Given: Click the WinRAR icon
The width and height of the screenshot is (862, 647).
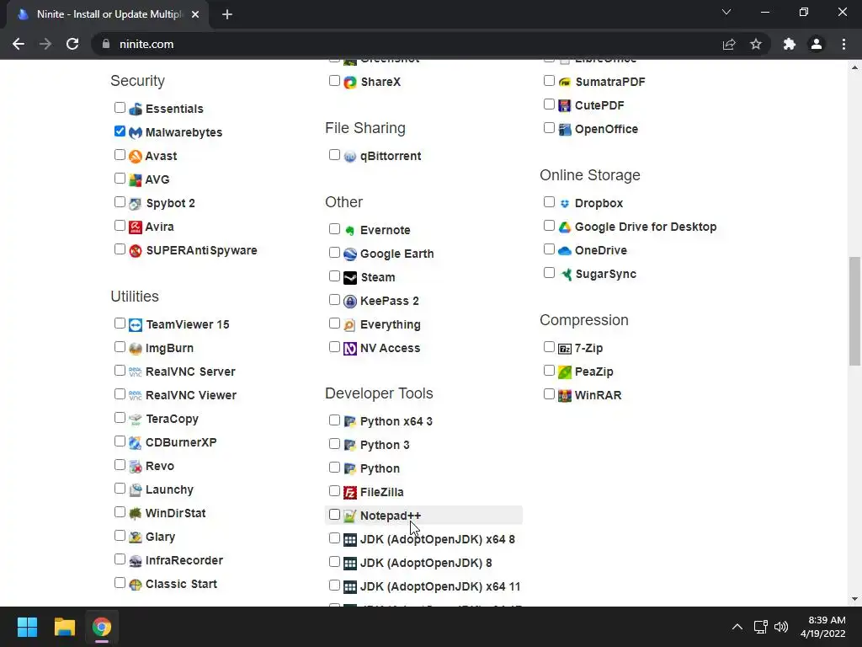Looking at the screenshot, I should pos(565,396).
